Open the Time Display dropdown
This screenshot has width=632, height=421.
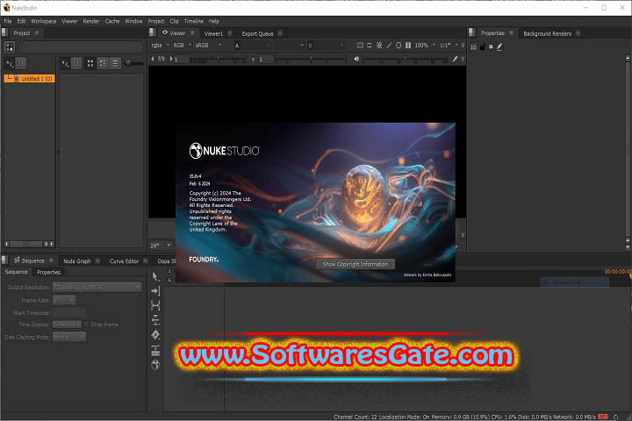click(67, 325)
